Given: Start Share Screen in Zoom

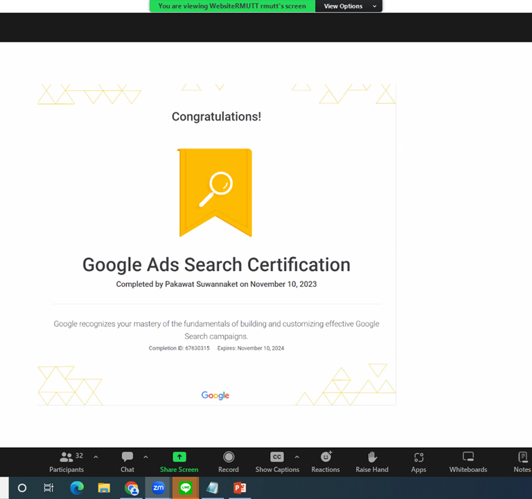Looking at the screenshot, I should [179, 462].
